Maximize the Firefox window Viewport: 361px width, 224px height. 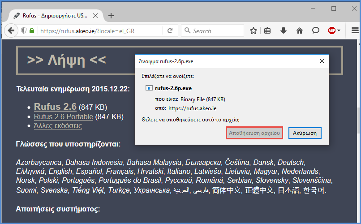click(x=334, y=9)
